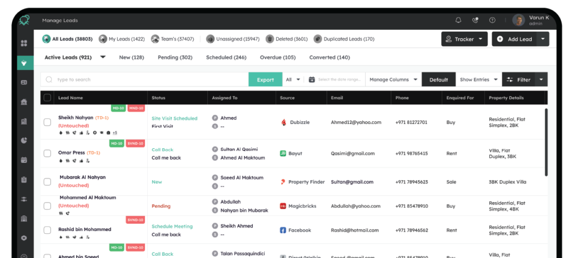Click the notifications bell icon
The height and width of the screenshot is (258, 578).
point(458,20)
